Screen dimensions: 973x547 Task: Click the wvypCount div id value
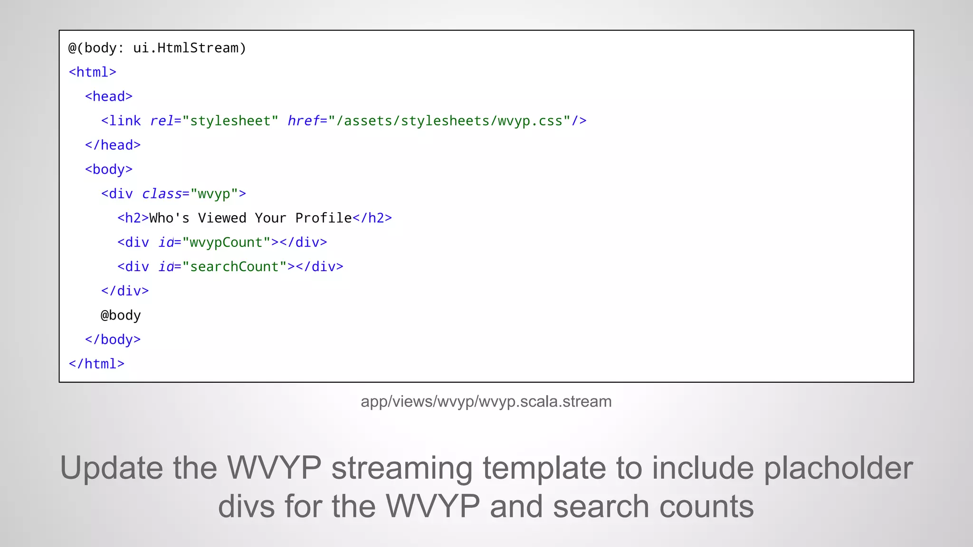click(226, 242)
